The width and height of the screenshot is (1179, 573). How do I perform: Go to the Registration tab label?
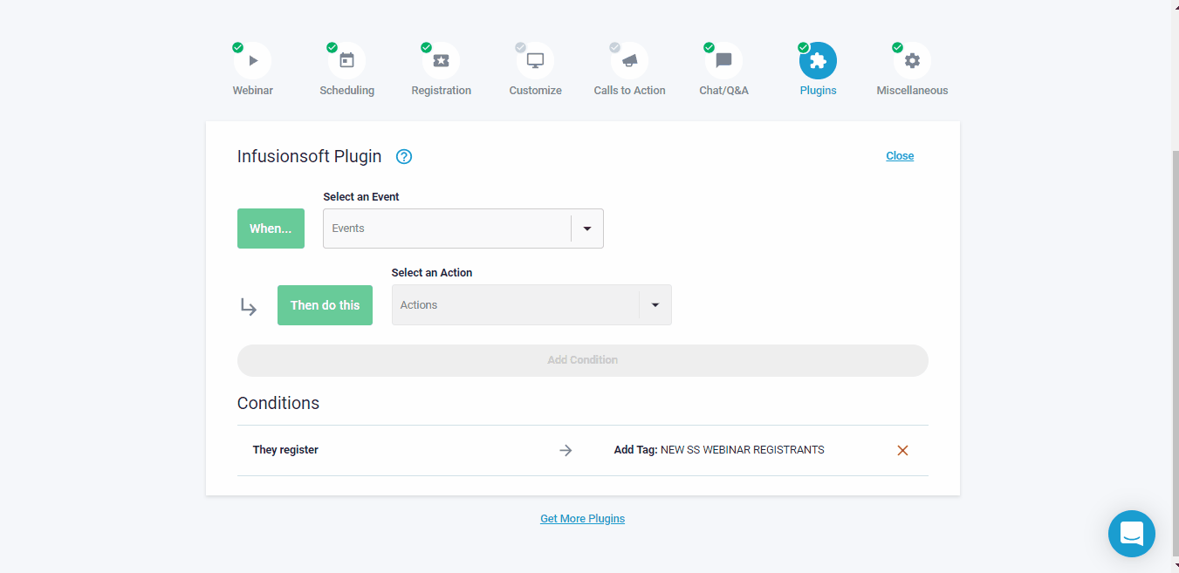click(x=442, y=91)
